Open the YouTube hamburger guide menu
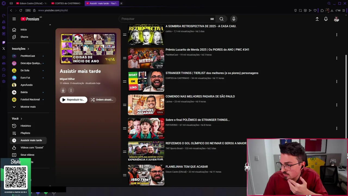 coord(14,19)
